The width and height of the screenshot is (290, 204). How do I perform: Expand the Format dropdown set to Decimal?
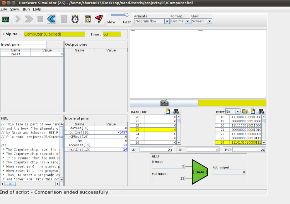point(179,21)
